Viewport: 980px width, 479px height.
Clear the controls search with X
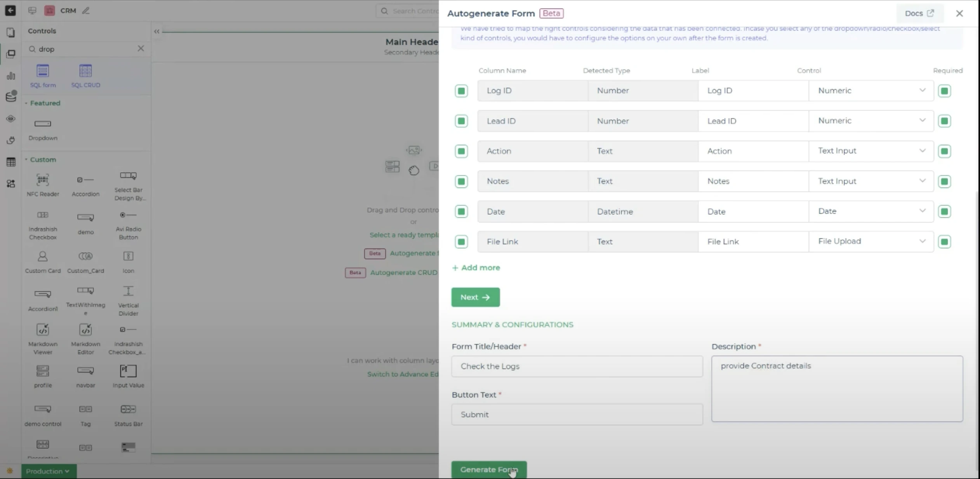141,48
